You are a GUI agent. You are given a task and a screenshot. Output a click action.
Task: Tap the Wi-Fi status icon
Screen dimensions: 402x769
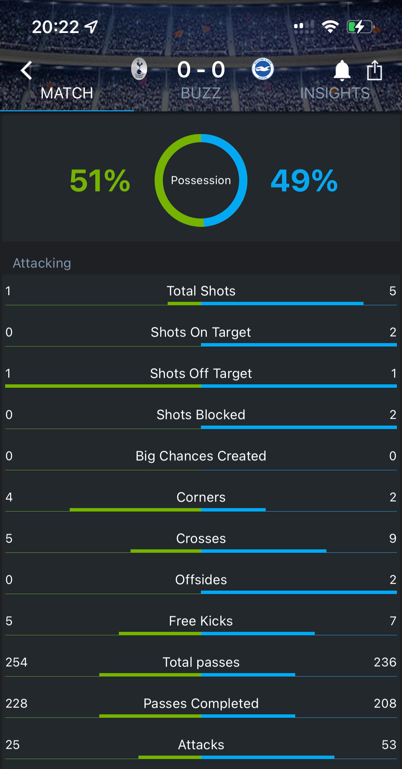click(x=330, y=26)
